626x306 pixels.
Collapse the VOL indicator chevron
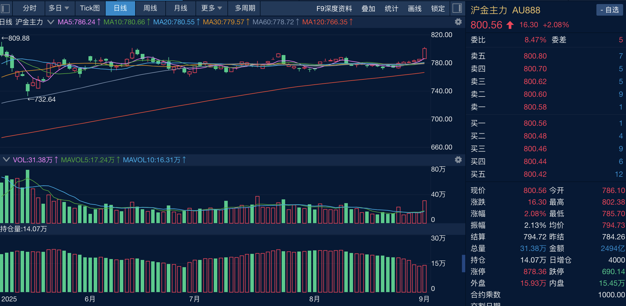point(6,160)
